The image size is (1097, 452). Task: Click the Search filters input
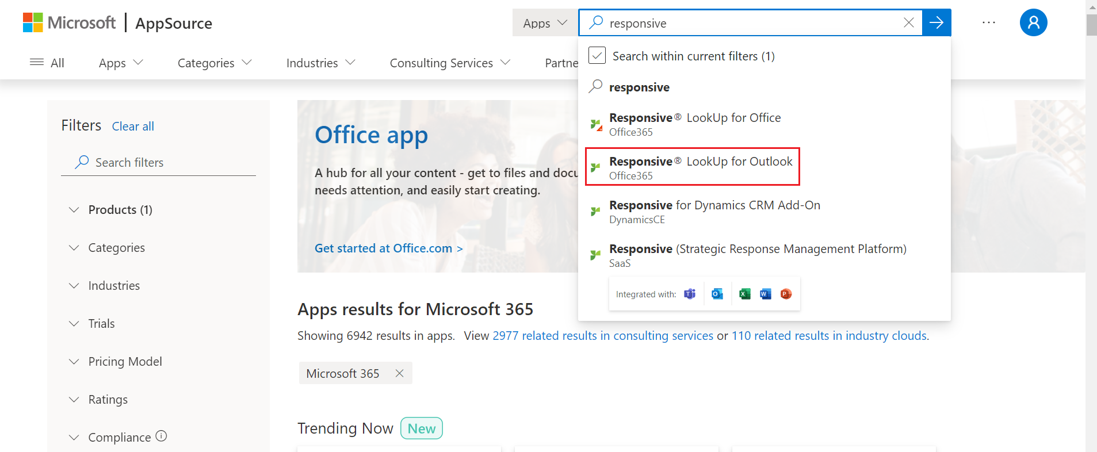(x=158, y=163)
